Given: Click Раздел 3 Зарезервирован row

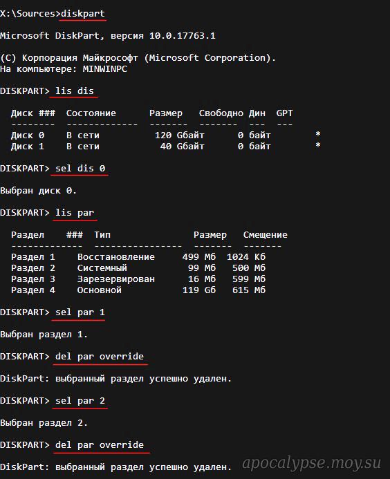Looking at the screenshot, I should [x=138, y=279].
